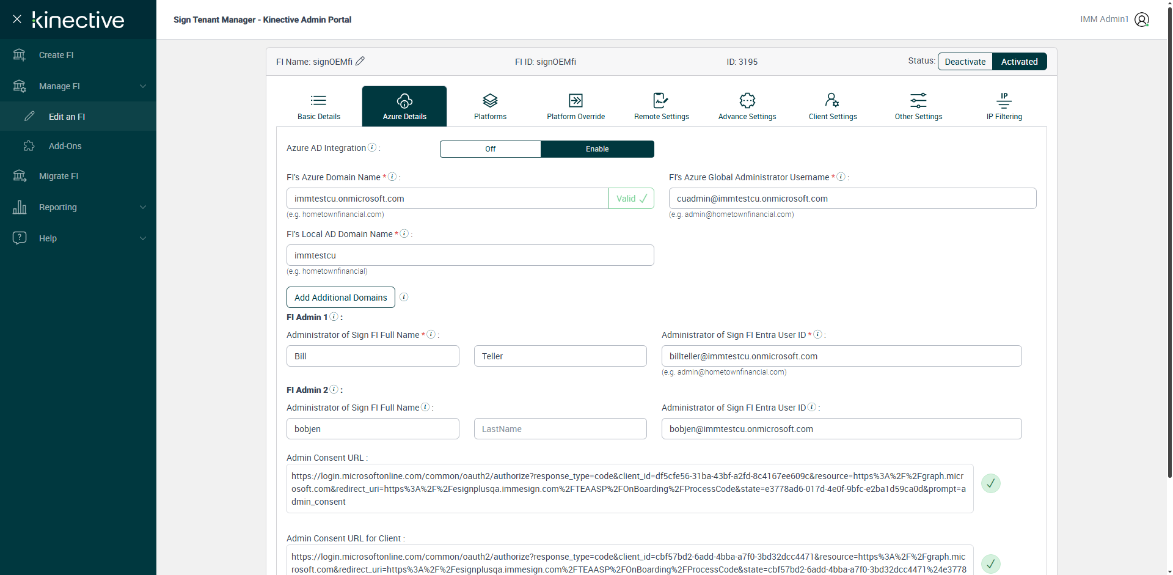Click the Manage FI bank icon
The image size is (1173, 575).
tap(20, 86)
